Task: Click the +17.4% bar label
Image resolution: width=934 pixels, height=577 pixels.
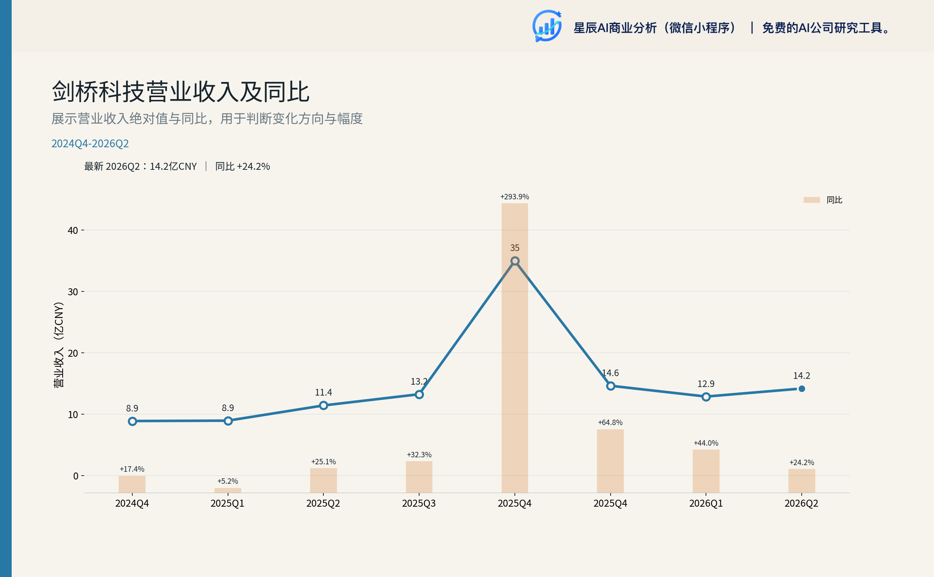Action: [x=132, y=469]
